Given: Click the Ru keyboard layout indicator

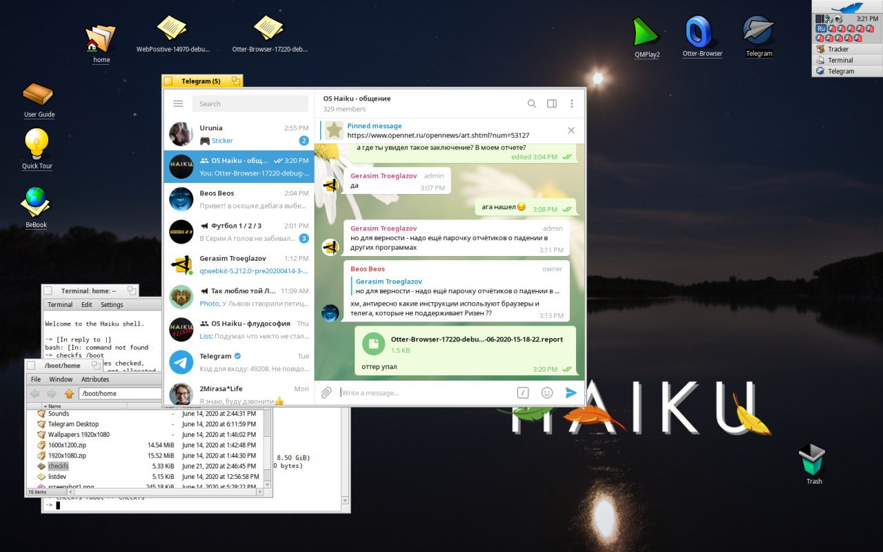Looking at the screenshot, I should [x=821, y=29].
